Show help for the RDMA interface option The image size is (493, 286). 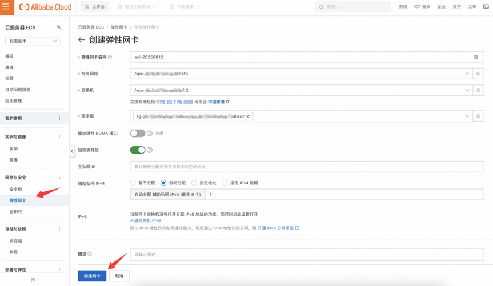click(x=149, y=133)
